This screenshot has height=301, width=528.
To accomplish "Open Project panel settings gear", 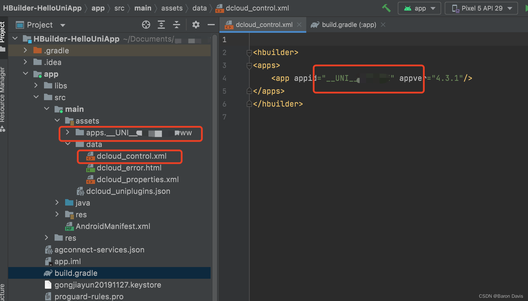I will [196, 25].
